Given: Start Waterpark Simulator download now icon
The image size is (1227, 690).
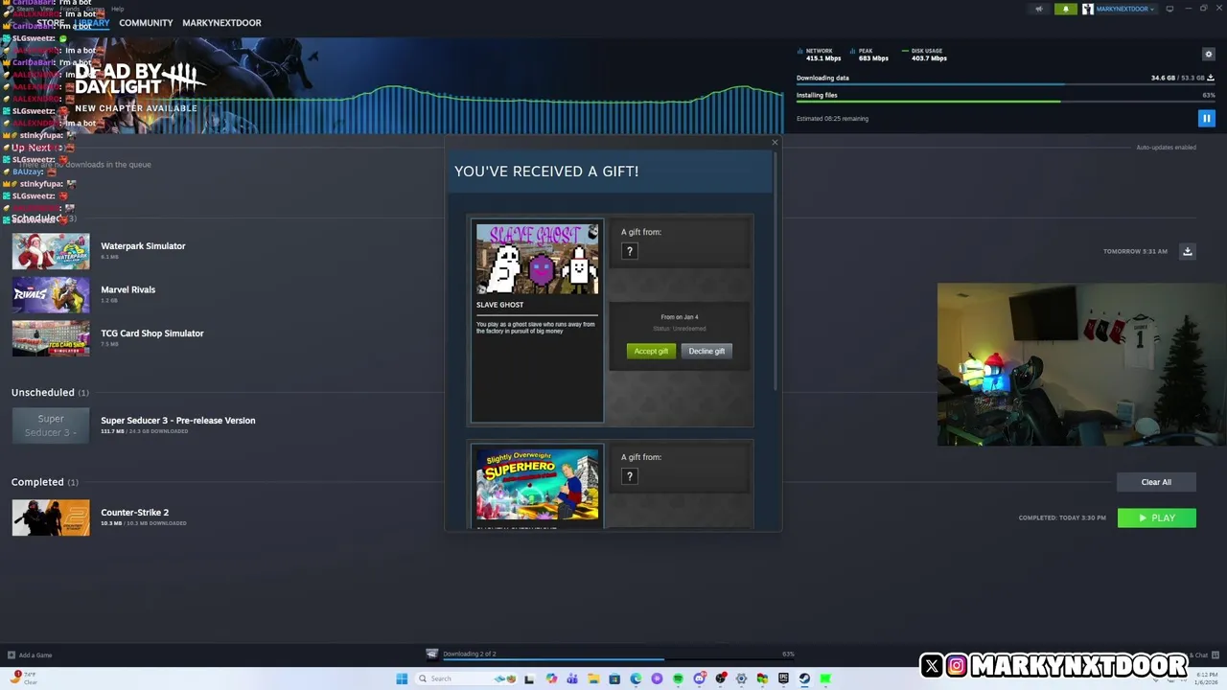Looking at the screenshot, I should tap(1187, 251).
